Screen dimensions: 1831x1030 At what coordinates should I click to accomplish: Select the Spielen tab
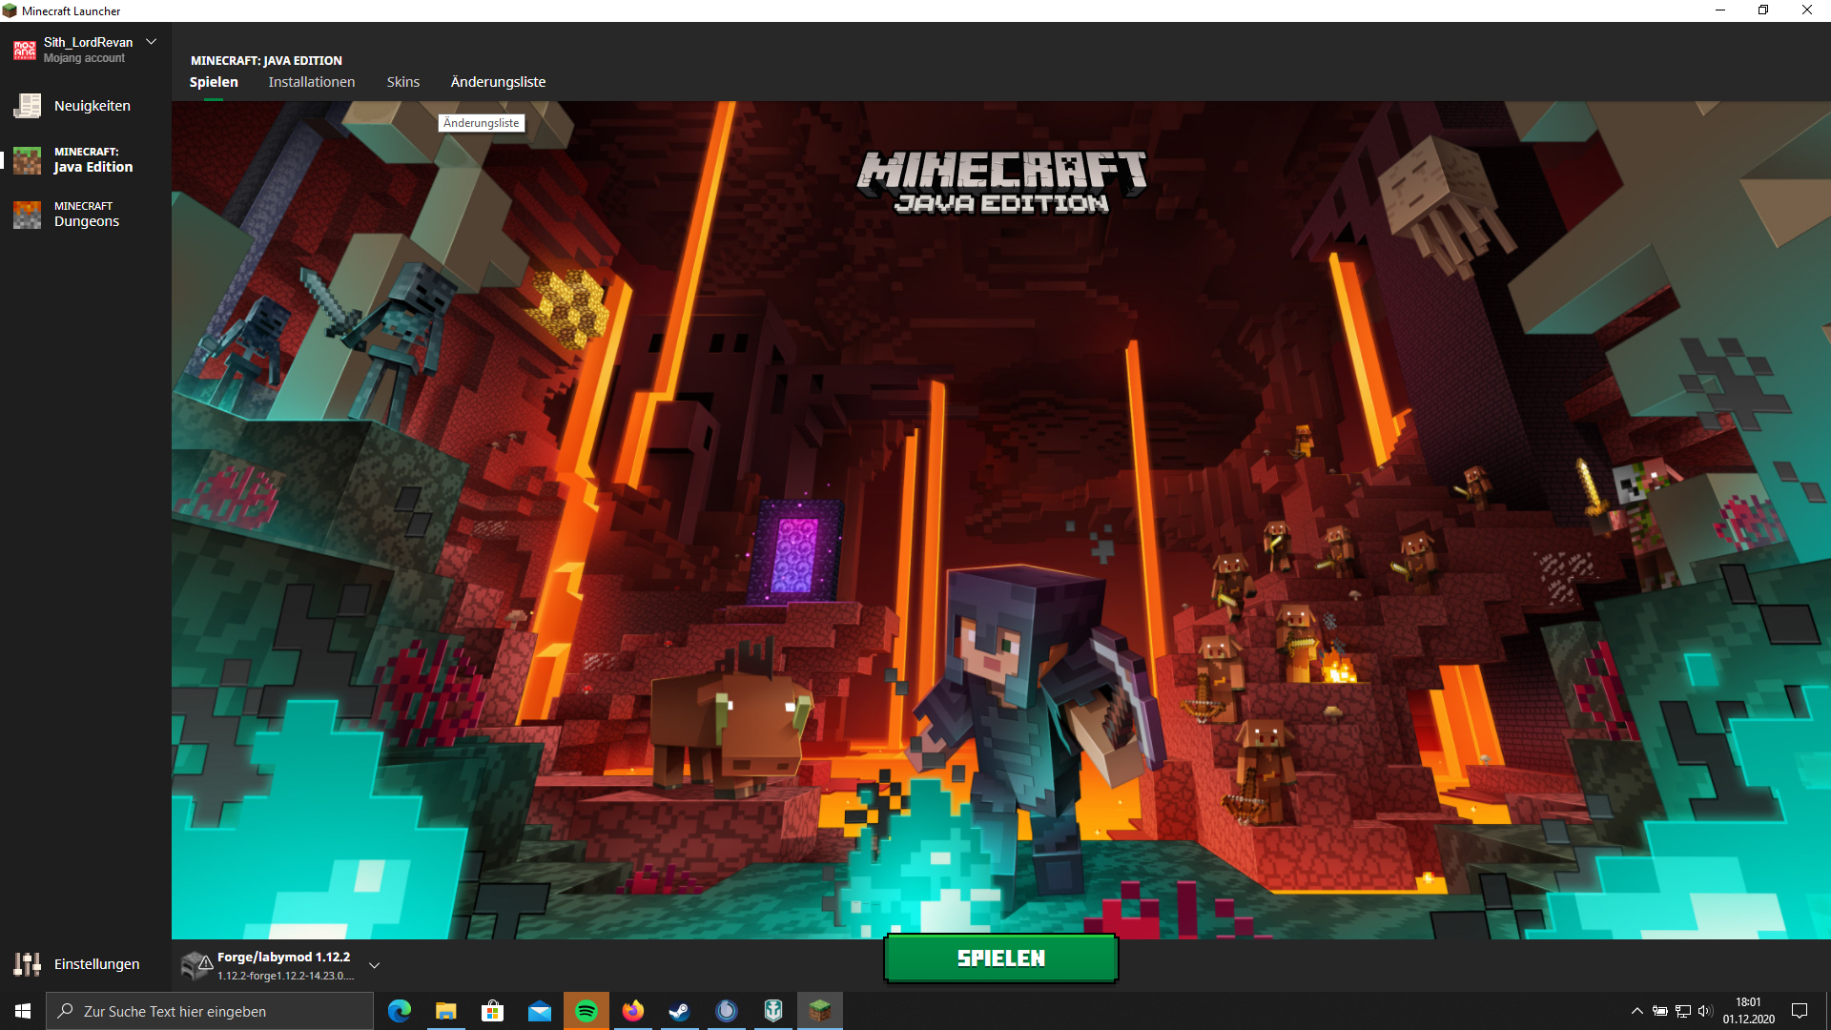214,82
